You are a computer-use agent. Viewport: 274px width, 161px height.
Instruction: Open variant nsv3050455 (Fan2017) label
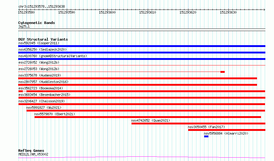click(x=206, y=127)
